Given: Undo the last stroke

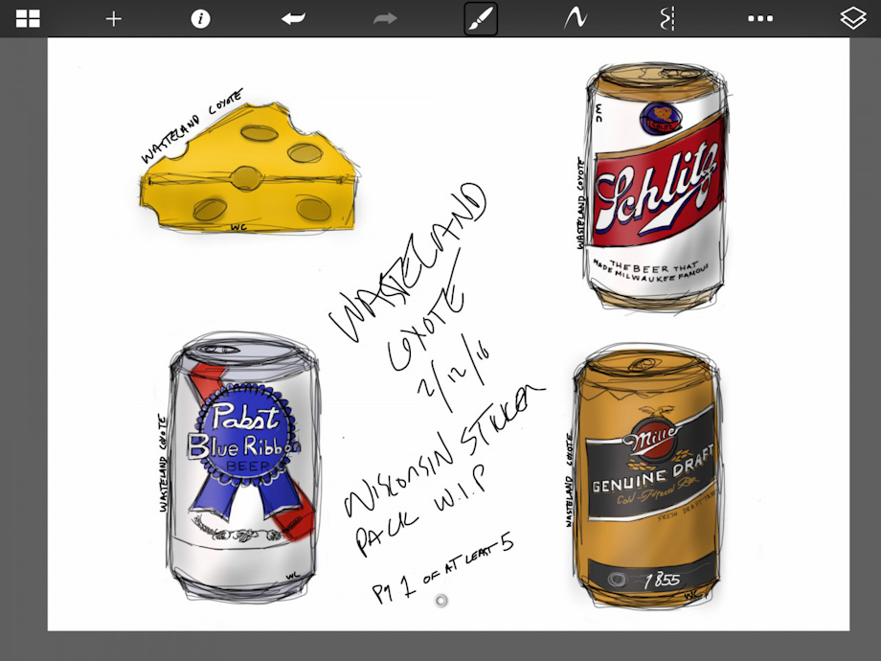Looking at the screenshot, I should (293, 18).
